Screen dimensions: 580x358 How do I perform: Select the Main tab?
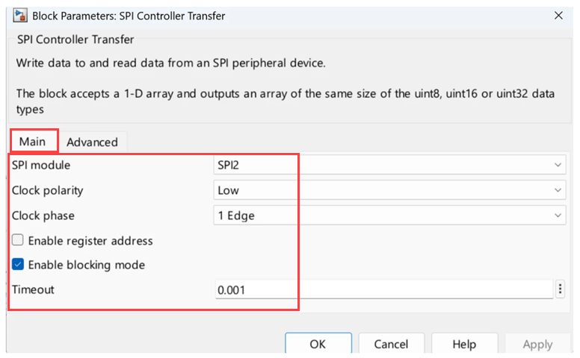point(33,142)
